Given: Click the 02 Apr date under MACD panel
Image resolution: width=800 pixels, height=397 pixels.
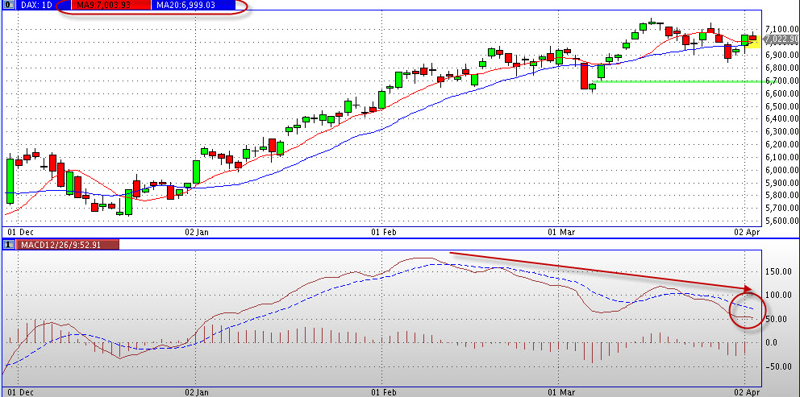Looking at the screenshot, I should coord(746,392).
